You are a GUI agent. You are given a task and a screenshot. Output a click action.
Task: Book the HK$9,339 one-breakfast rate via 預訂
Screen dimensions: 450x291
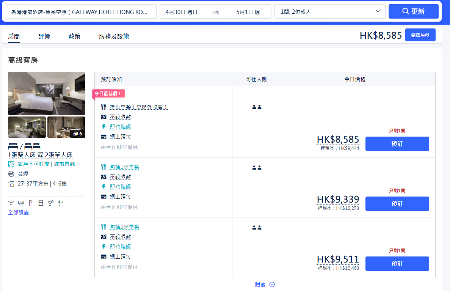tap(397, 204)
